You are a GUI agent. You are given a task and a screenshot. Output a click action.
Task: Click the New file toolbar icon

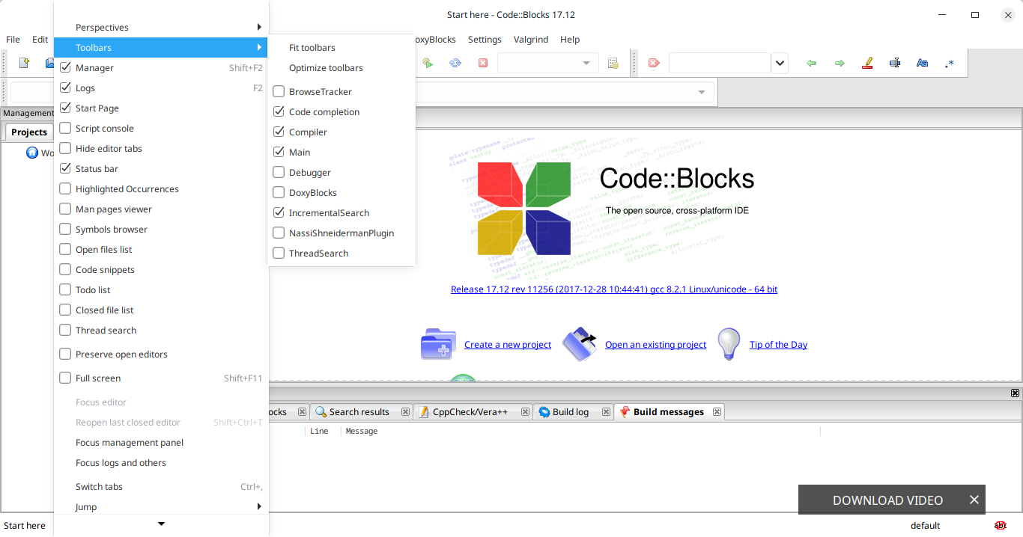(24, 63)
